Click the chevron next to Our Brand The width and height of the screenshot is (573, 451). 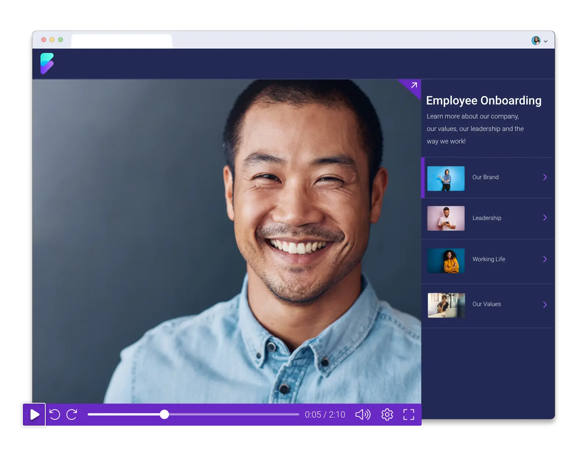[x=545, y=177]
